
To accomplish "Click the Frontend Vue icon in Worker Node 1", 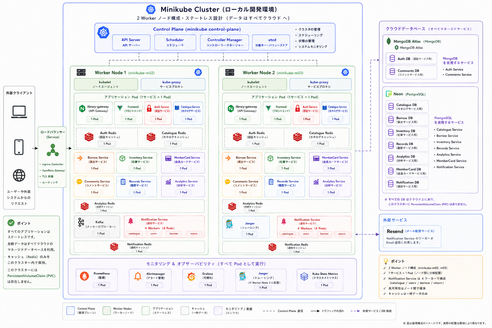I will (x=120, y=109).
